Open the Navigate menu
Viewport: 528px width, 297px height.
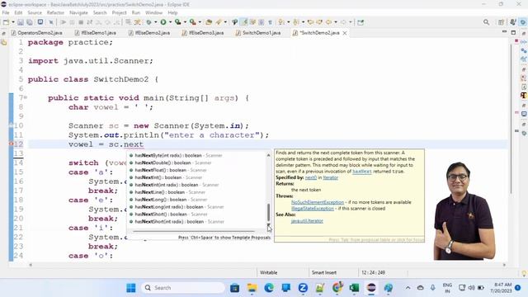click(78, 12)
